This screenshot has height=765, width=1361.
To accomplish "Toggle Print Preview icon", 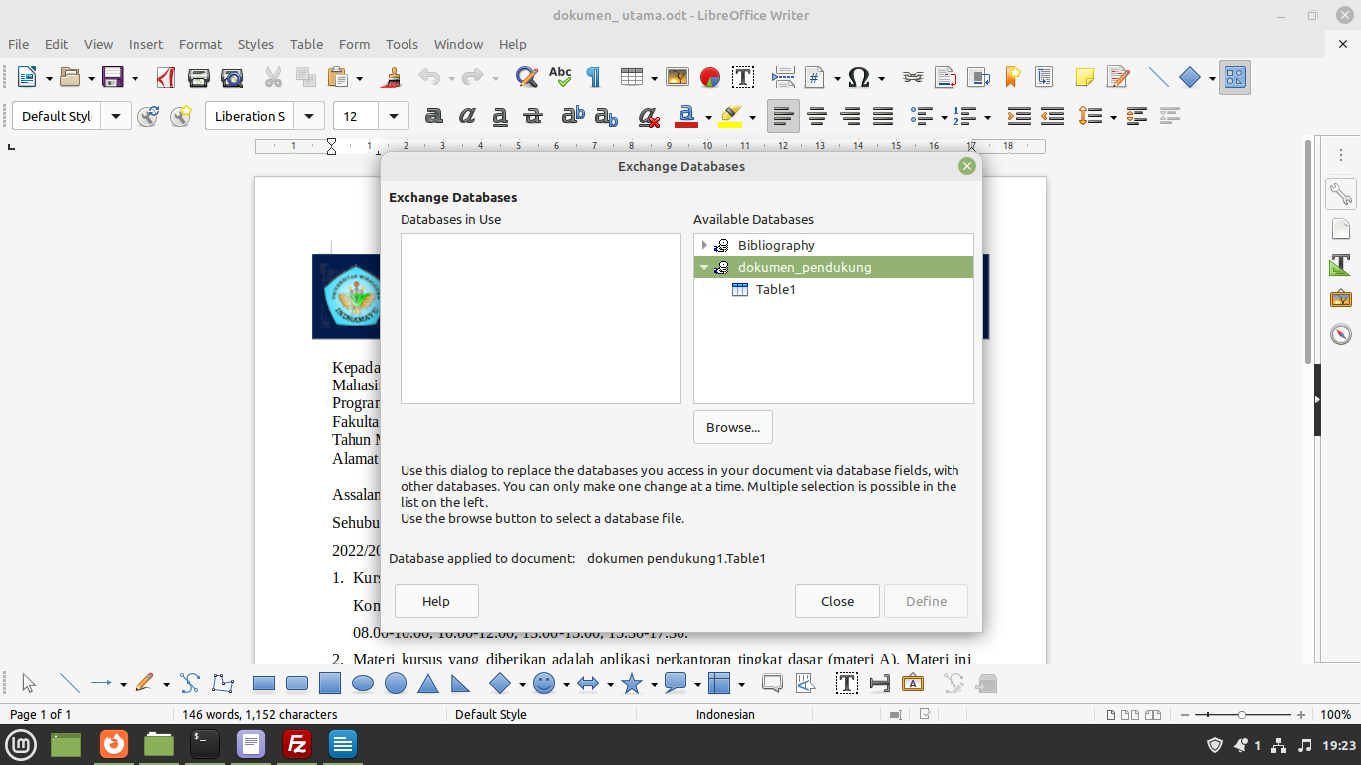I will click(x=232, y=77).
